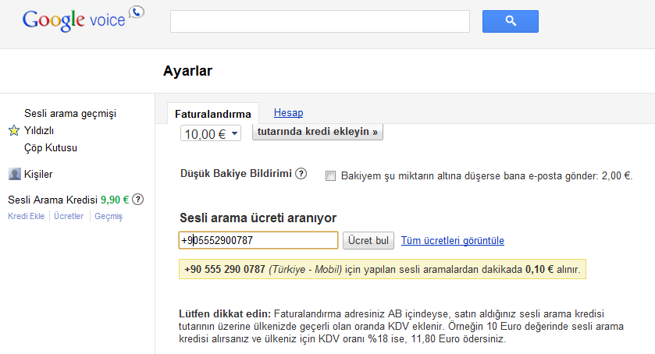Open Sesli arama geçmişi in sidebar
655x354 pixels.
(x=70, y=114)
